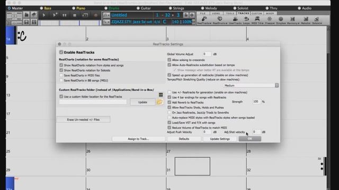339x190 pixels.
Task: Open the Harmony H icon
Action: pos(293,20)
